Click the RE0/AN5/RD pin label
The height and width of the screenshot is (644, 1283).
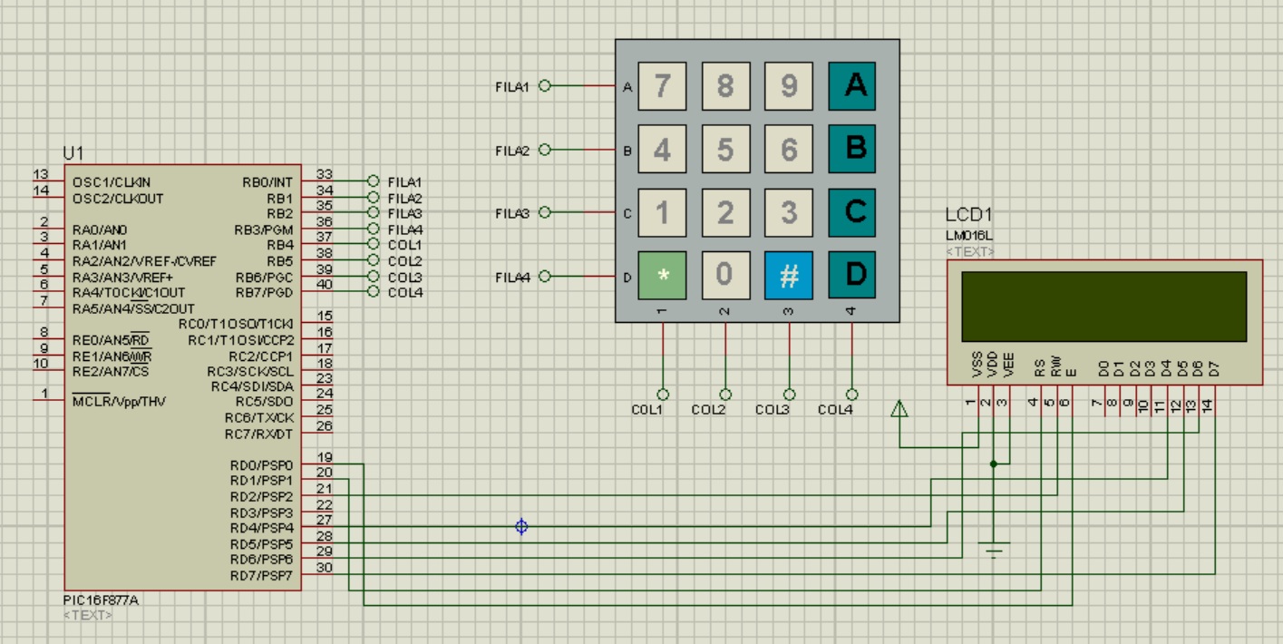pyautogui.click(x=111, y=340)
